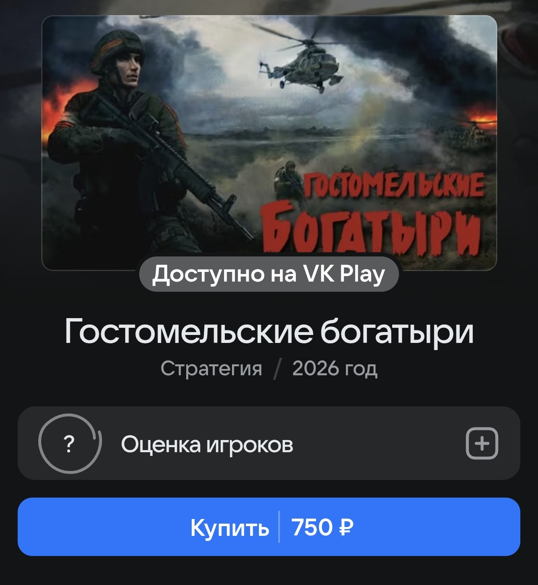Tap the Оценка игроков label text
538x585 pixels.
pyautogui.click(x=207, y=444)
